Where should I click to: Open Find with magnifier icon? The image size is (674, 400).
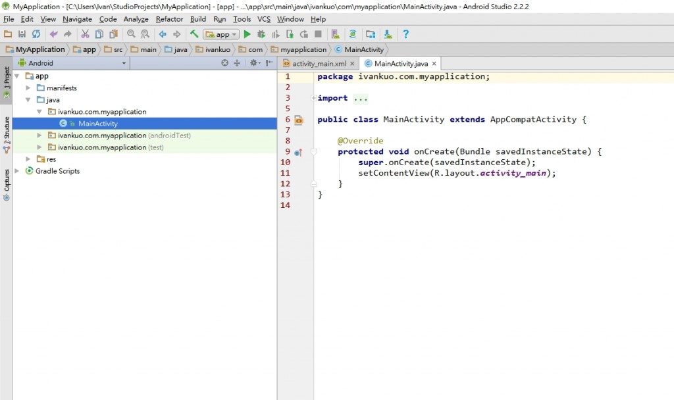(131, 34)
